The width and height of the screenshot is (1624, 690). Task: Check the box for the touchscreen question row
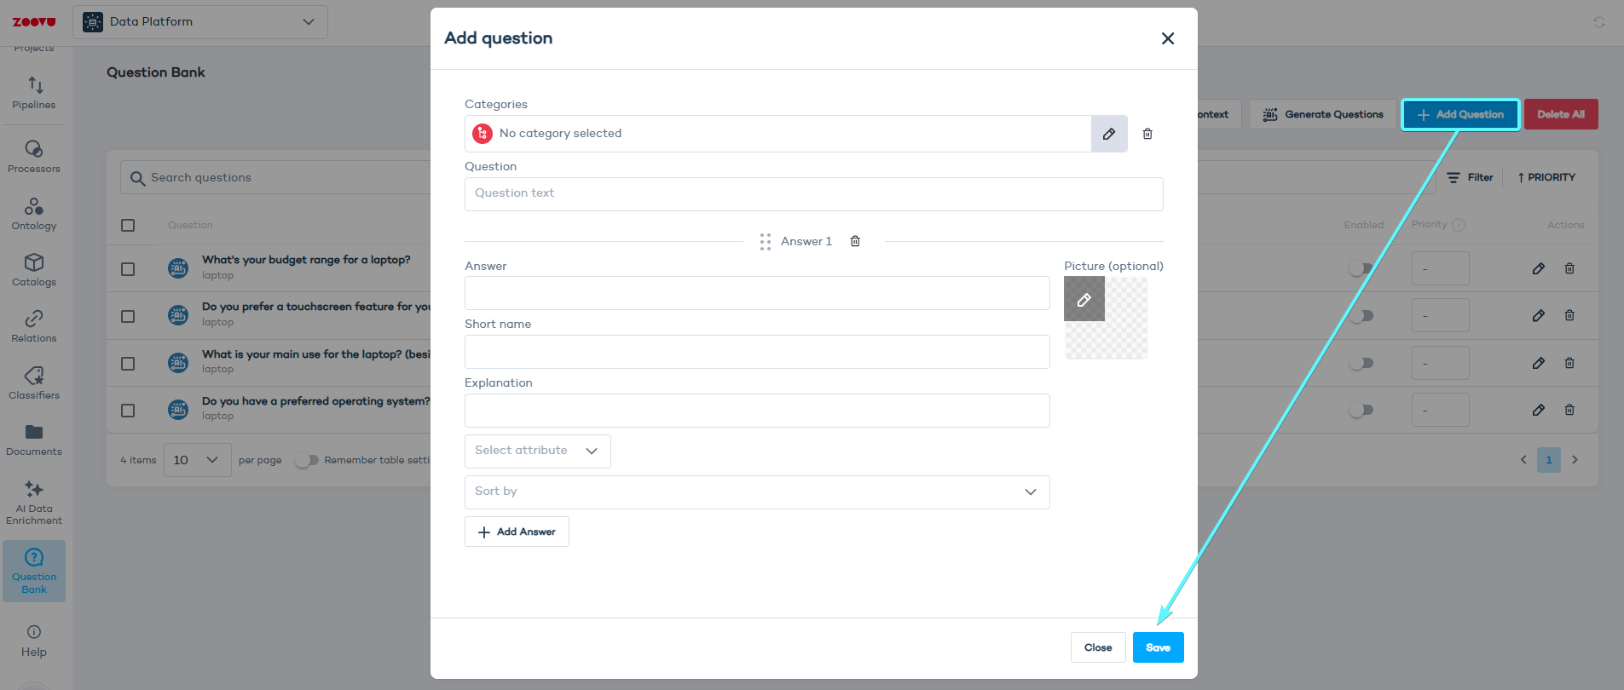[x=128, y=315]
